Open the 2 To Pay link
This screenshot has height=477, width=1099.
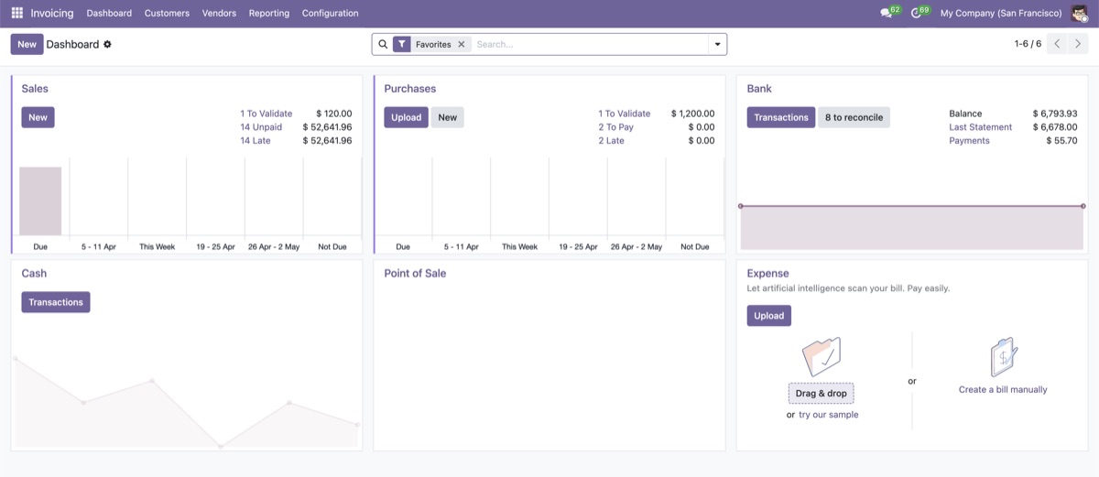pyautogui.click(x=616, y=127)
